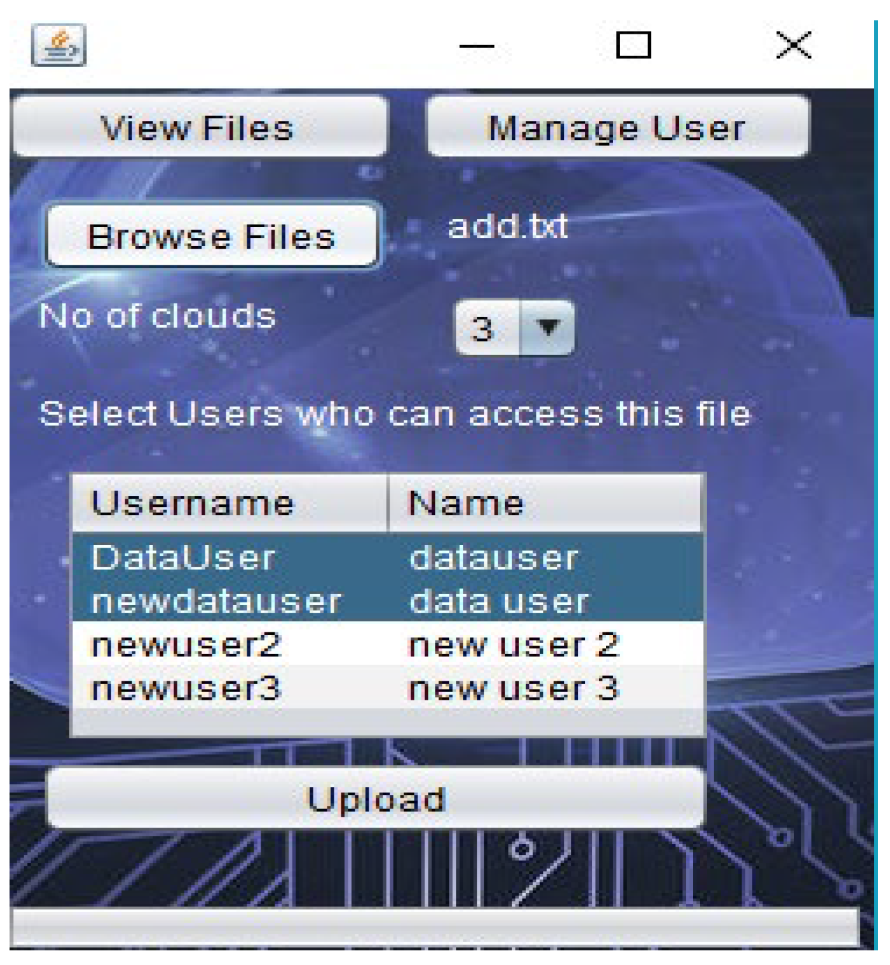Click the progress bar at the bottom
This screenshot has height=965, width=890.
click(x=435, y=927)
